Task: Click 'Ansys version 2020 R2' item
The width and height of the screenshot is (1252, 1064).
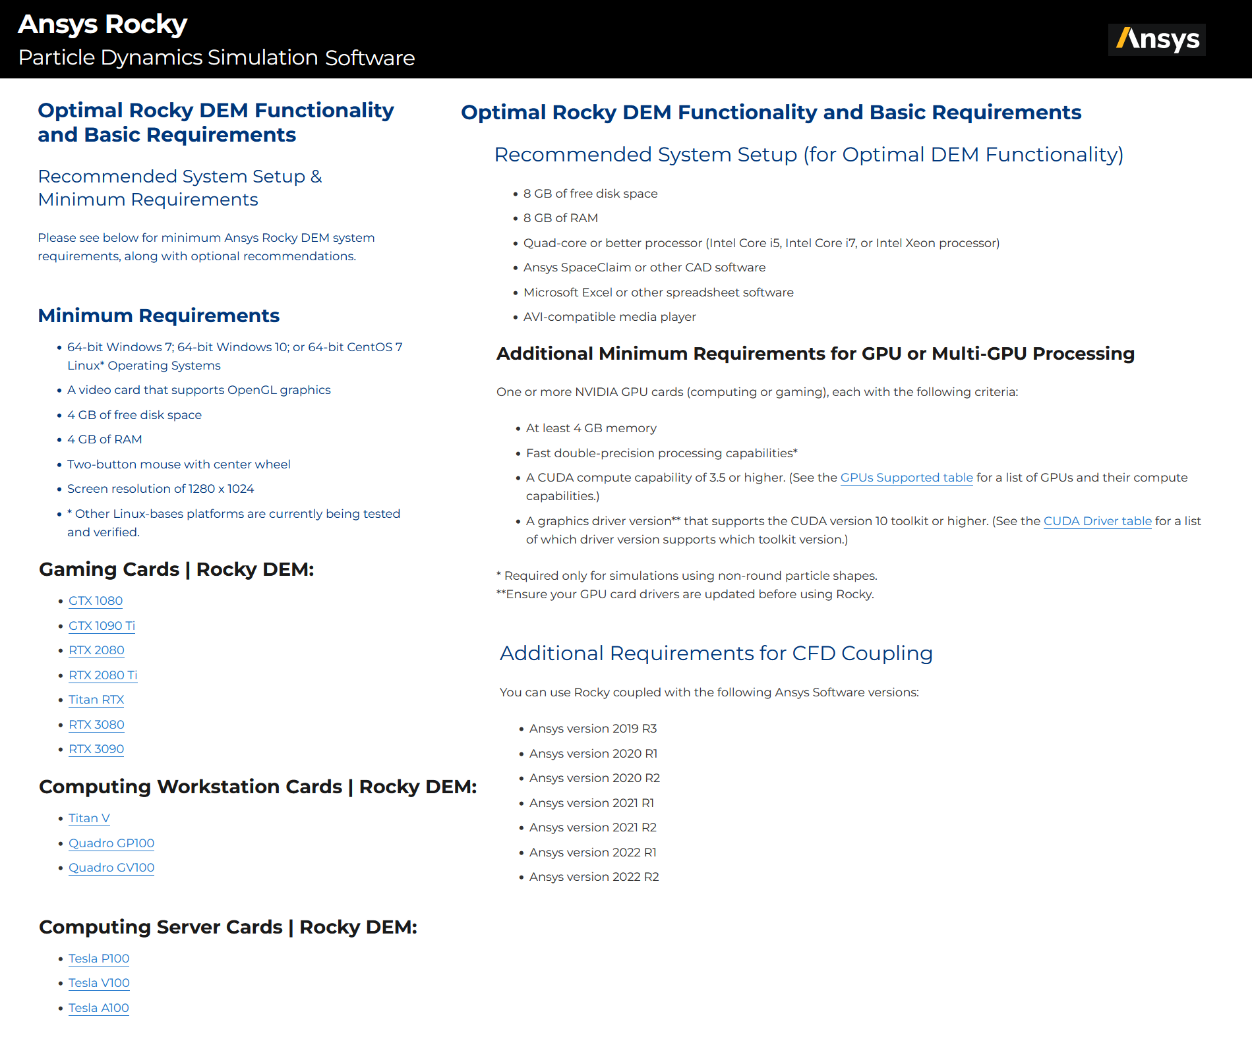Action: (595, 778)
